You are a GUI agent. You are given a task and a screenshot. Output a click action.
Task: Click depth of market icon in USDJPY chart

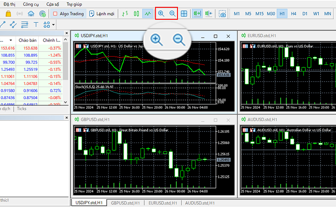click(86, 46)
